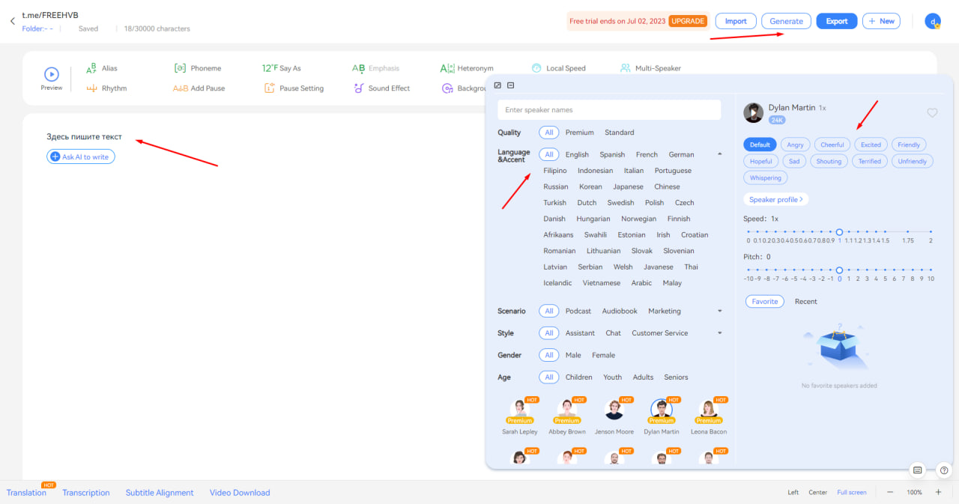The width and height of the screenshot is (959, 504).
Task: Open the help question mark icon
Action: click(x=944, y=470)
